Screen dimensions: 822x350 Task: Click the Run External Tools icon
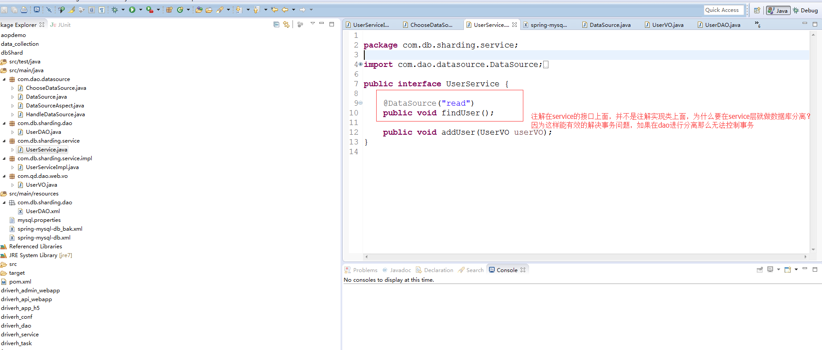point(150,10)
